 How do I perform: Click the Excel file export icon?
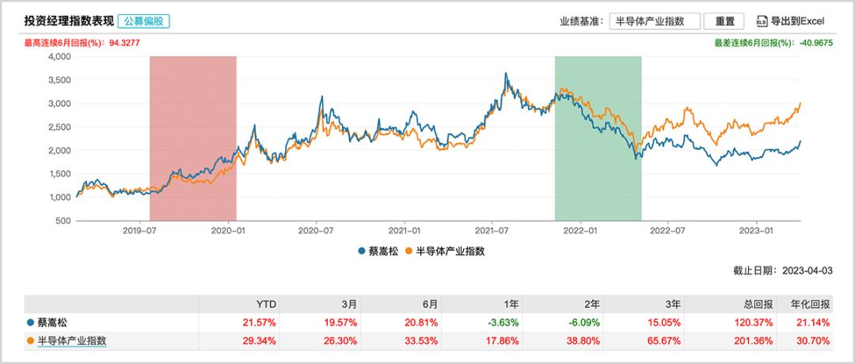pyautogui.click(x=762, y=21)
